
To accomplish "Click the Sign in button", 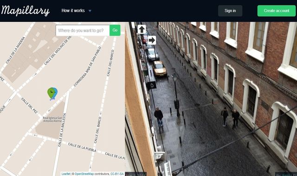I will pyautogui.click(x=230, y=11).
